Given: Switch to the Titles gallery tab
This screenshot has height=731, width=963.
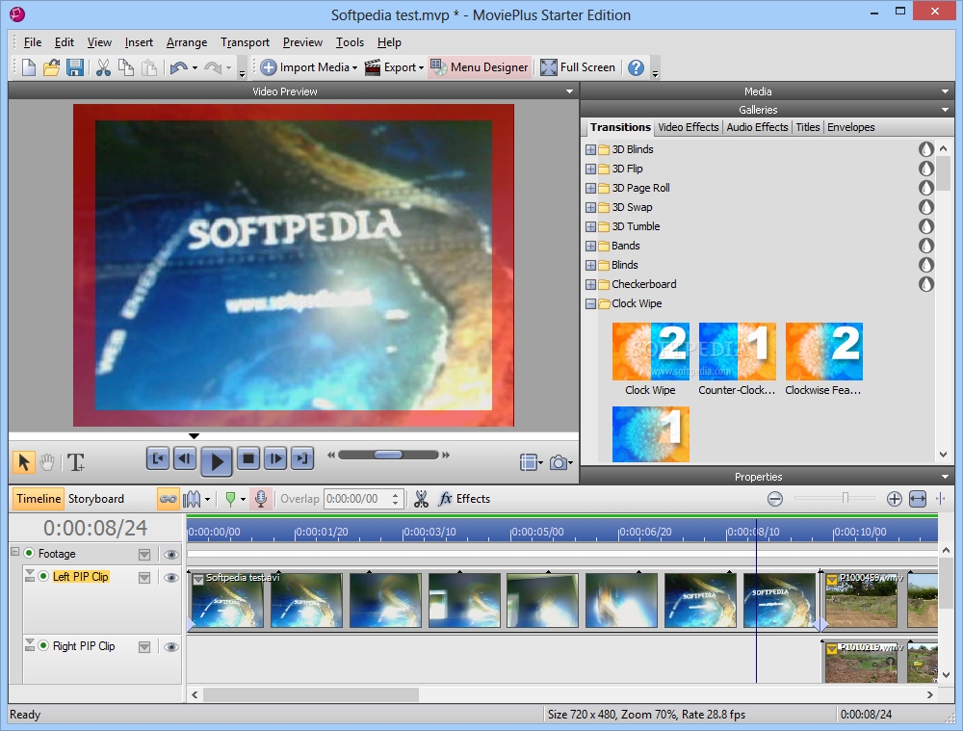Looking at the screenshot, I should [x=808, y=127].
